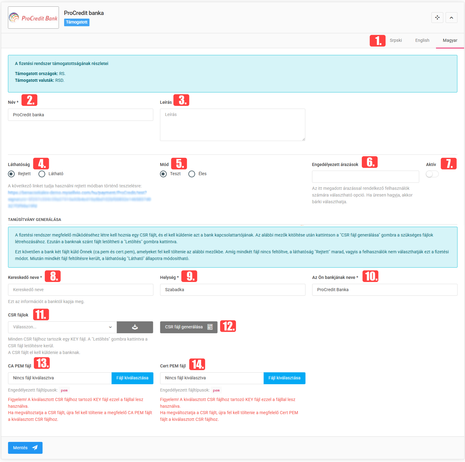Viewport: 465px width, 462px height.
Task: Collapse the ProCredit banka panel
Action: click(x=451, y=18)
